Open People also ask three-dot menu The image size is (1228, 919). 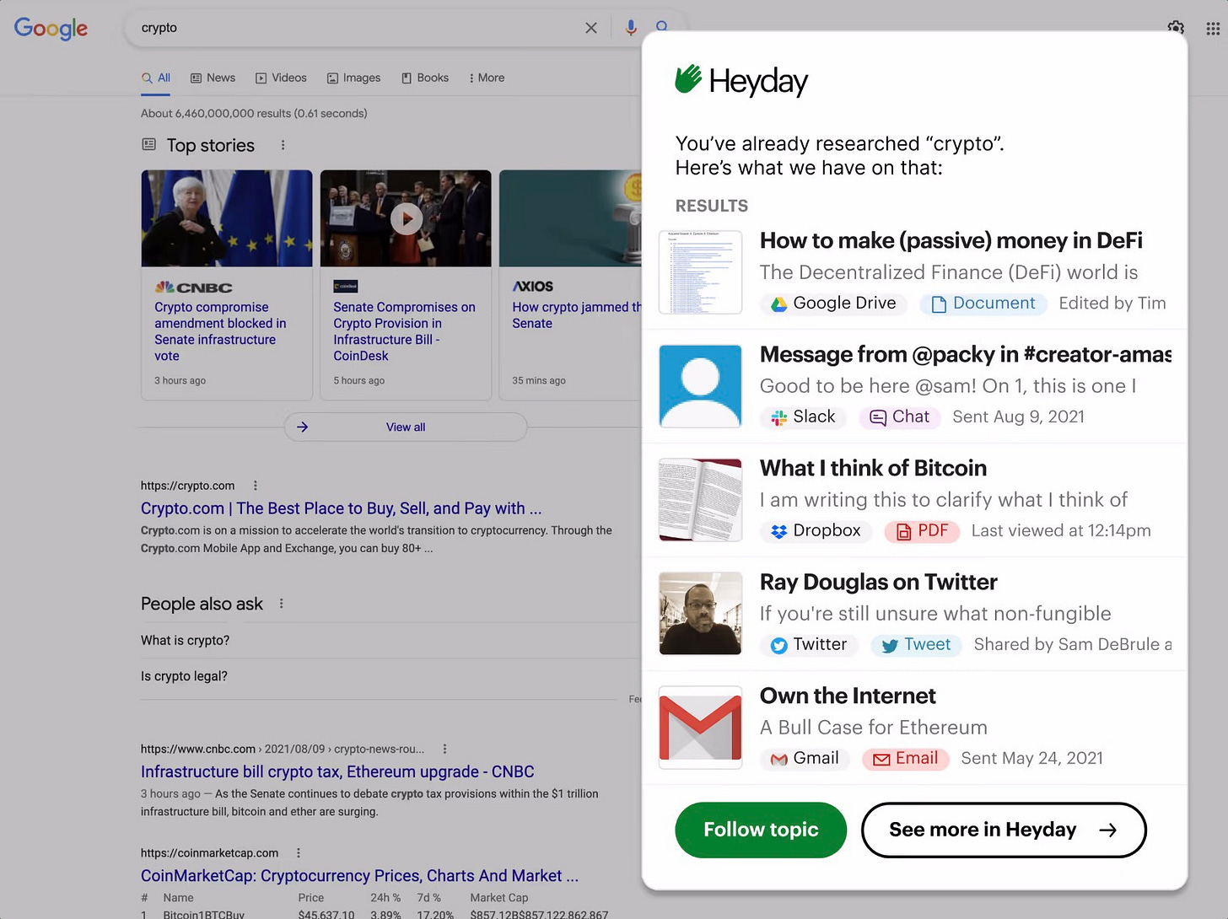tap(281, 604)
